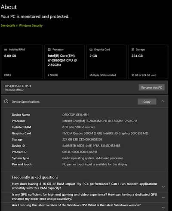
Task: Click 53 GB of 224 GB used text
Action: pyautogui.click(x=144, y=75)
